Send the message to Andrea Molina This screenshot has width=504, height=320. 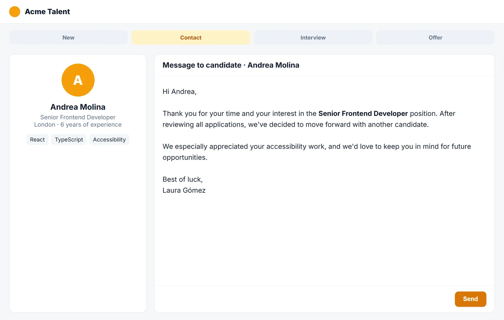(x=470, y=299)
